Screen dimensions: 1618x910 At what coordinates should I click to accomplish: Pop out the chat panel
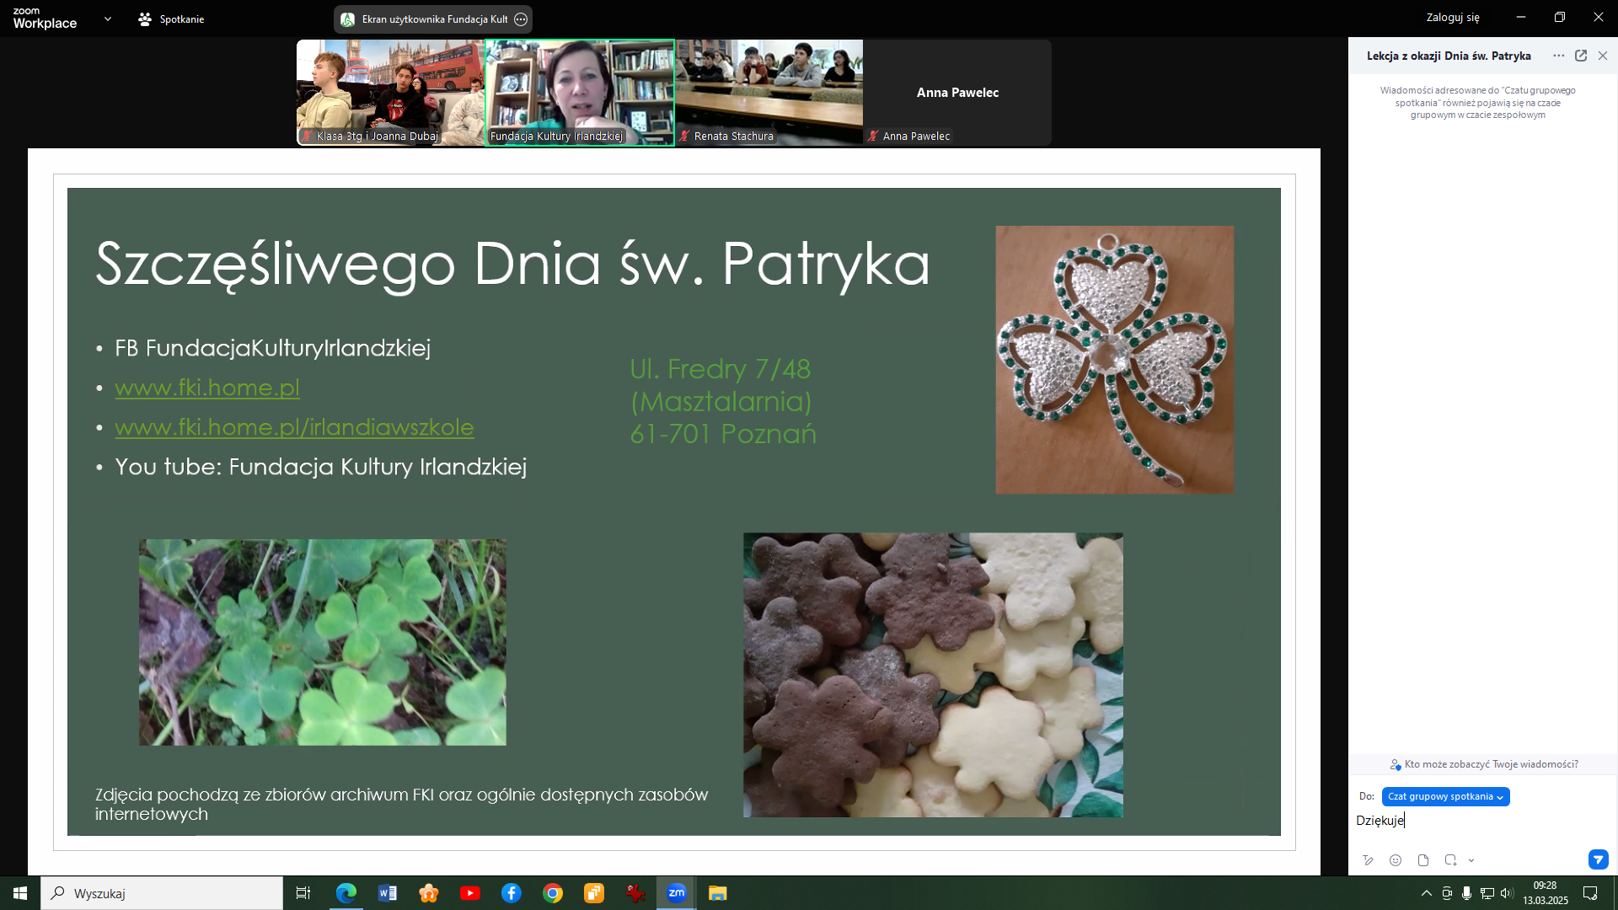pos(1581,56)
